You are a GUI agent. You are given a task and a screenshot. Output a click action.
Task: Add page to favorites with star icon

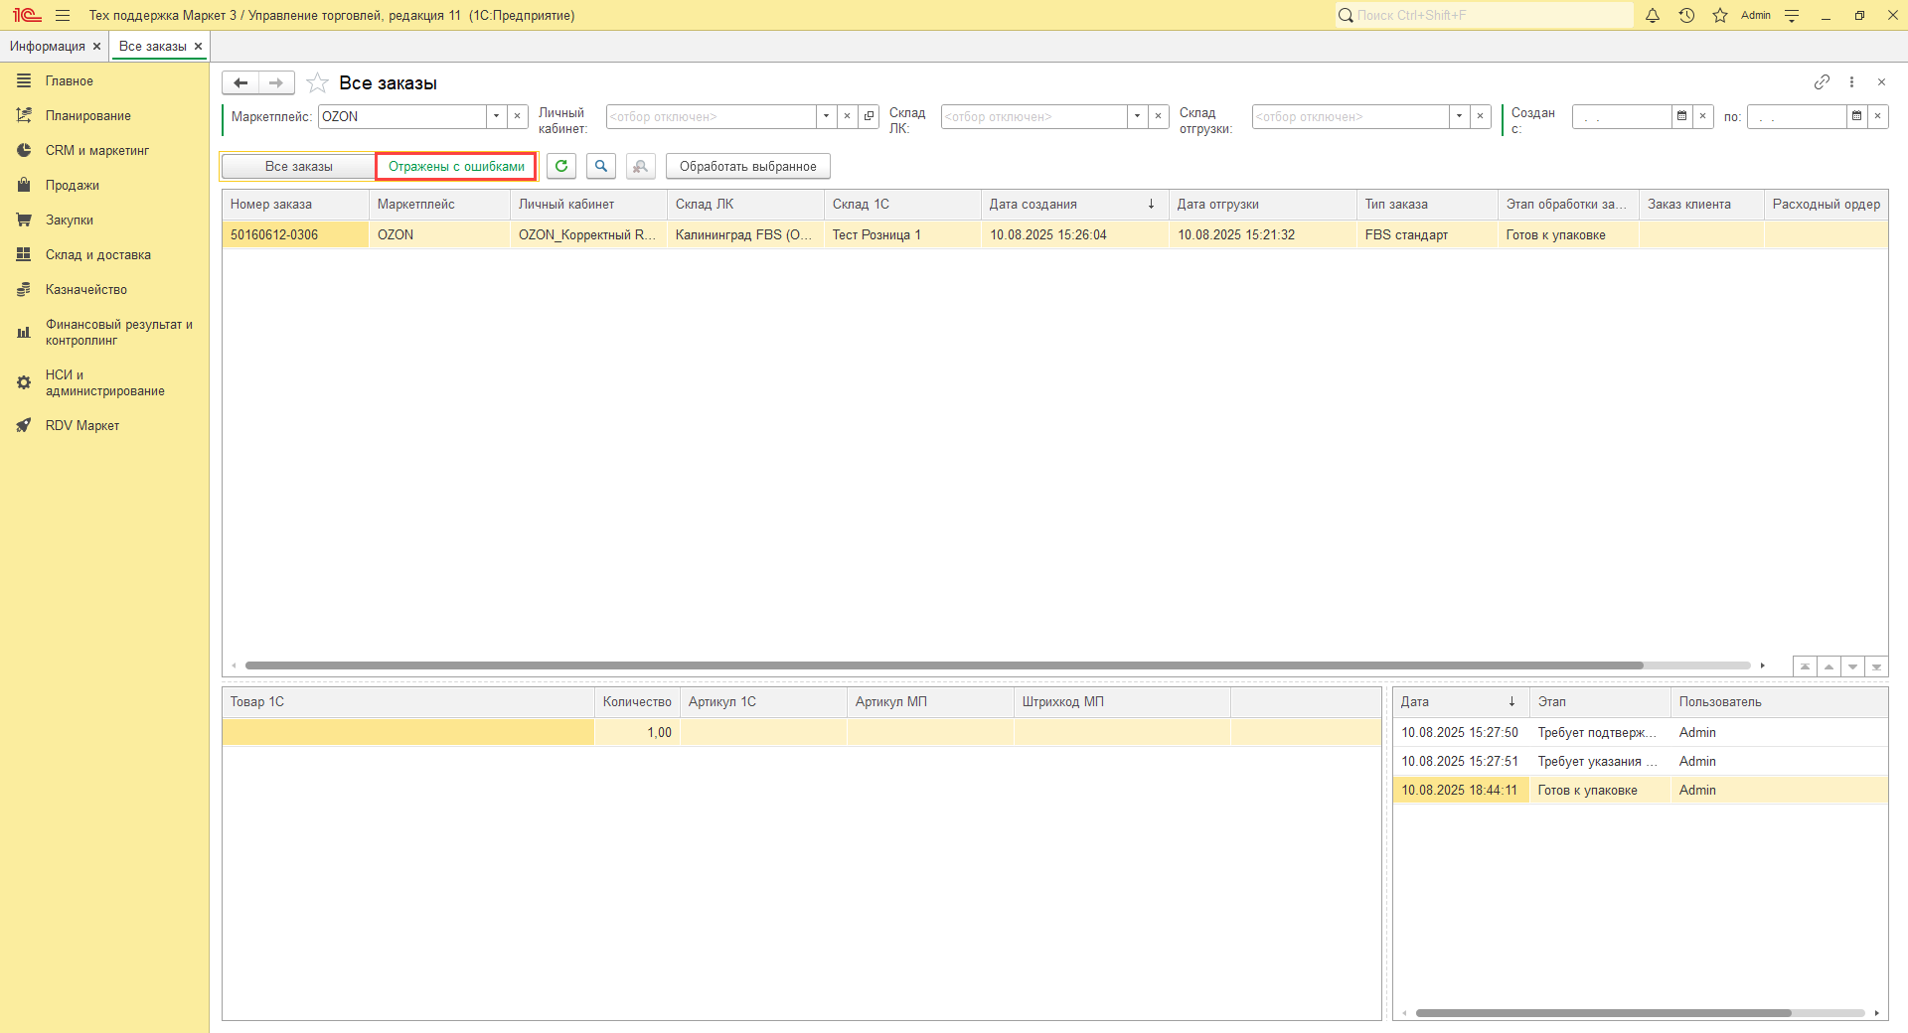coord(317,83)
